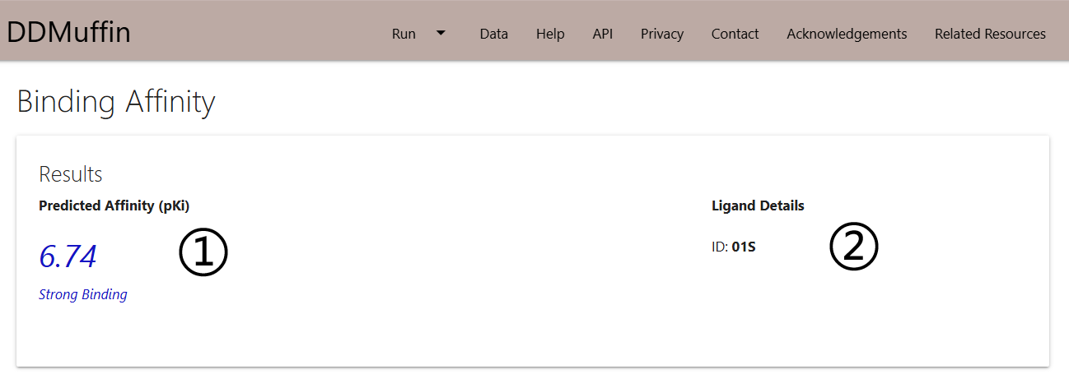Screen dimensions: 1069x374
Task: Open the Run menu
Action: pos(404,34)
